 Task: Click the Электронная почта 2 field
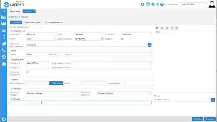pyautogui.click(x=112, y=68)
